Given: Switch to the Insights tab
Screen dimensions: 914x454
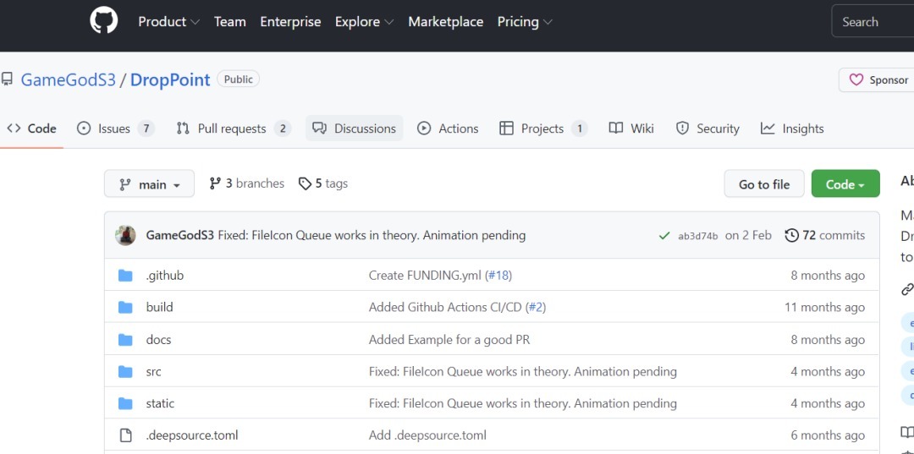Looking at the screenshot, I should [792, 129].
